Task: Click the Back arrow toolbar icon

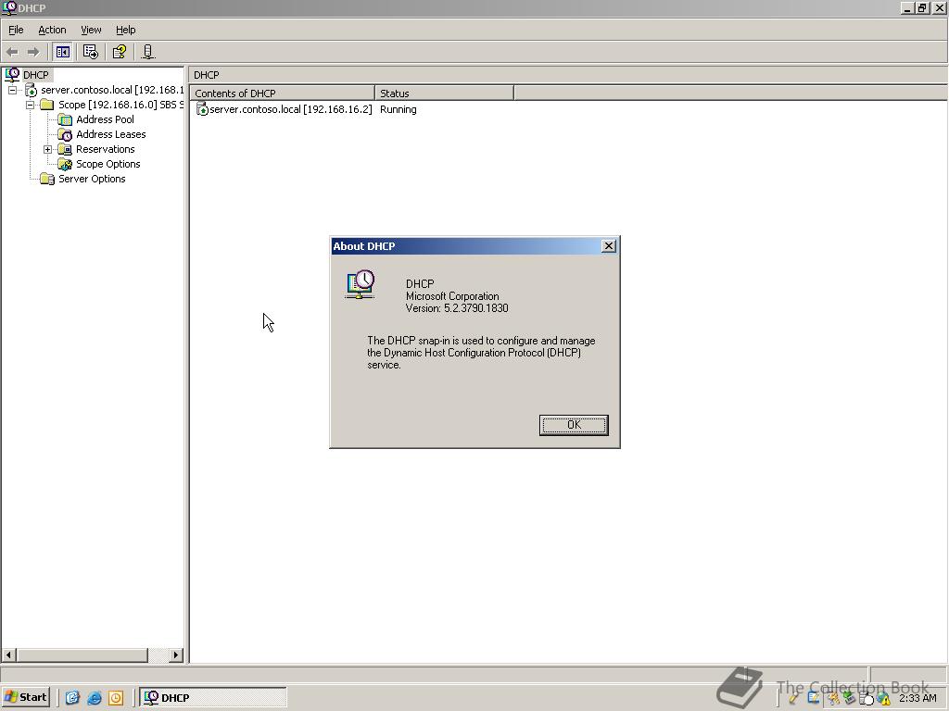Action: click(12, 52)
